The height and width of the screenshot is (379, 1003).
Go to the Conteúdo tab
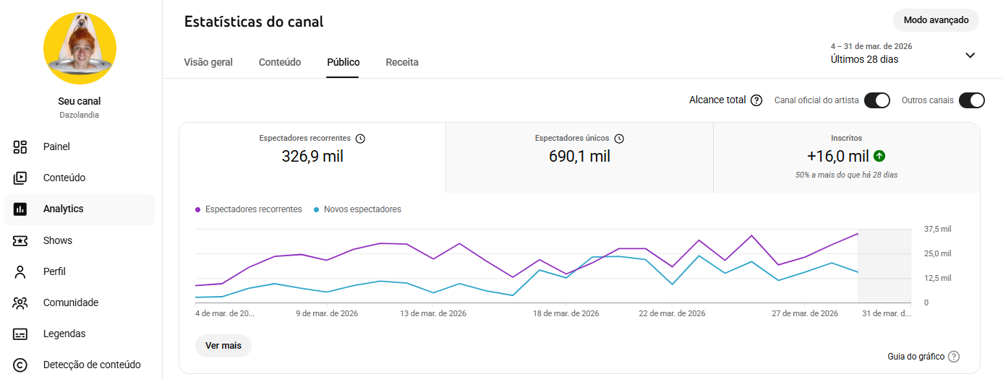point(280,62)
